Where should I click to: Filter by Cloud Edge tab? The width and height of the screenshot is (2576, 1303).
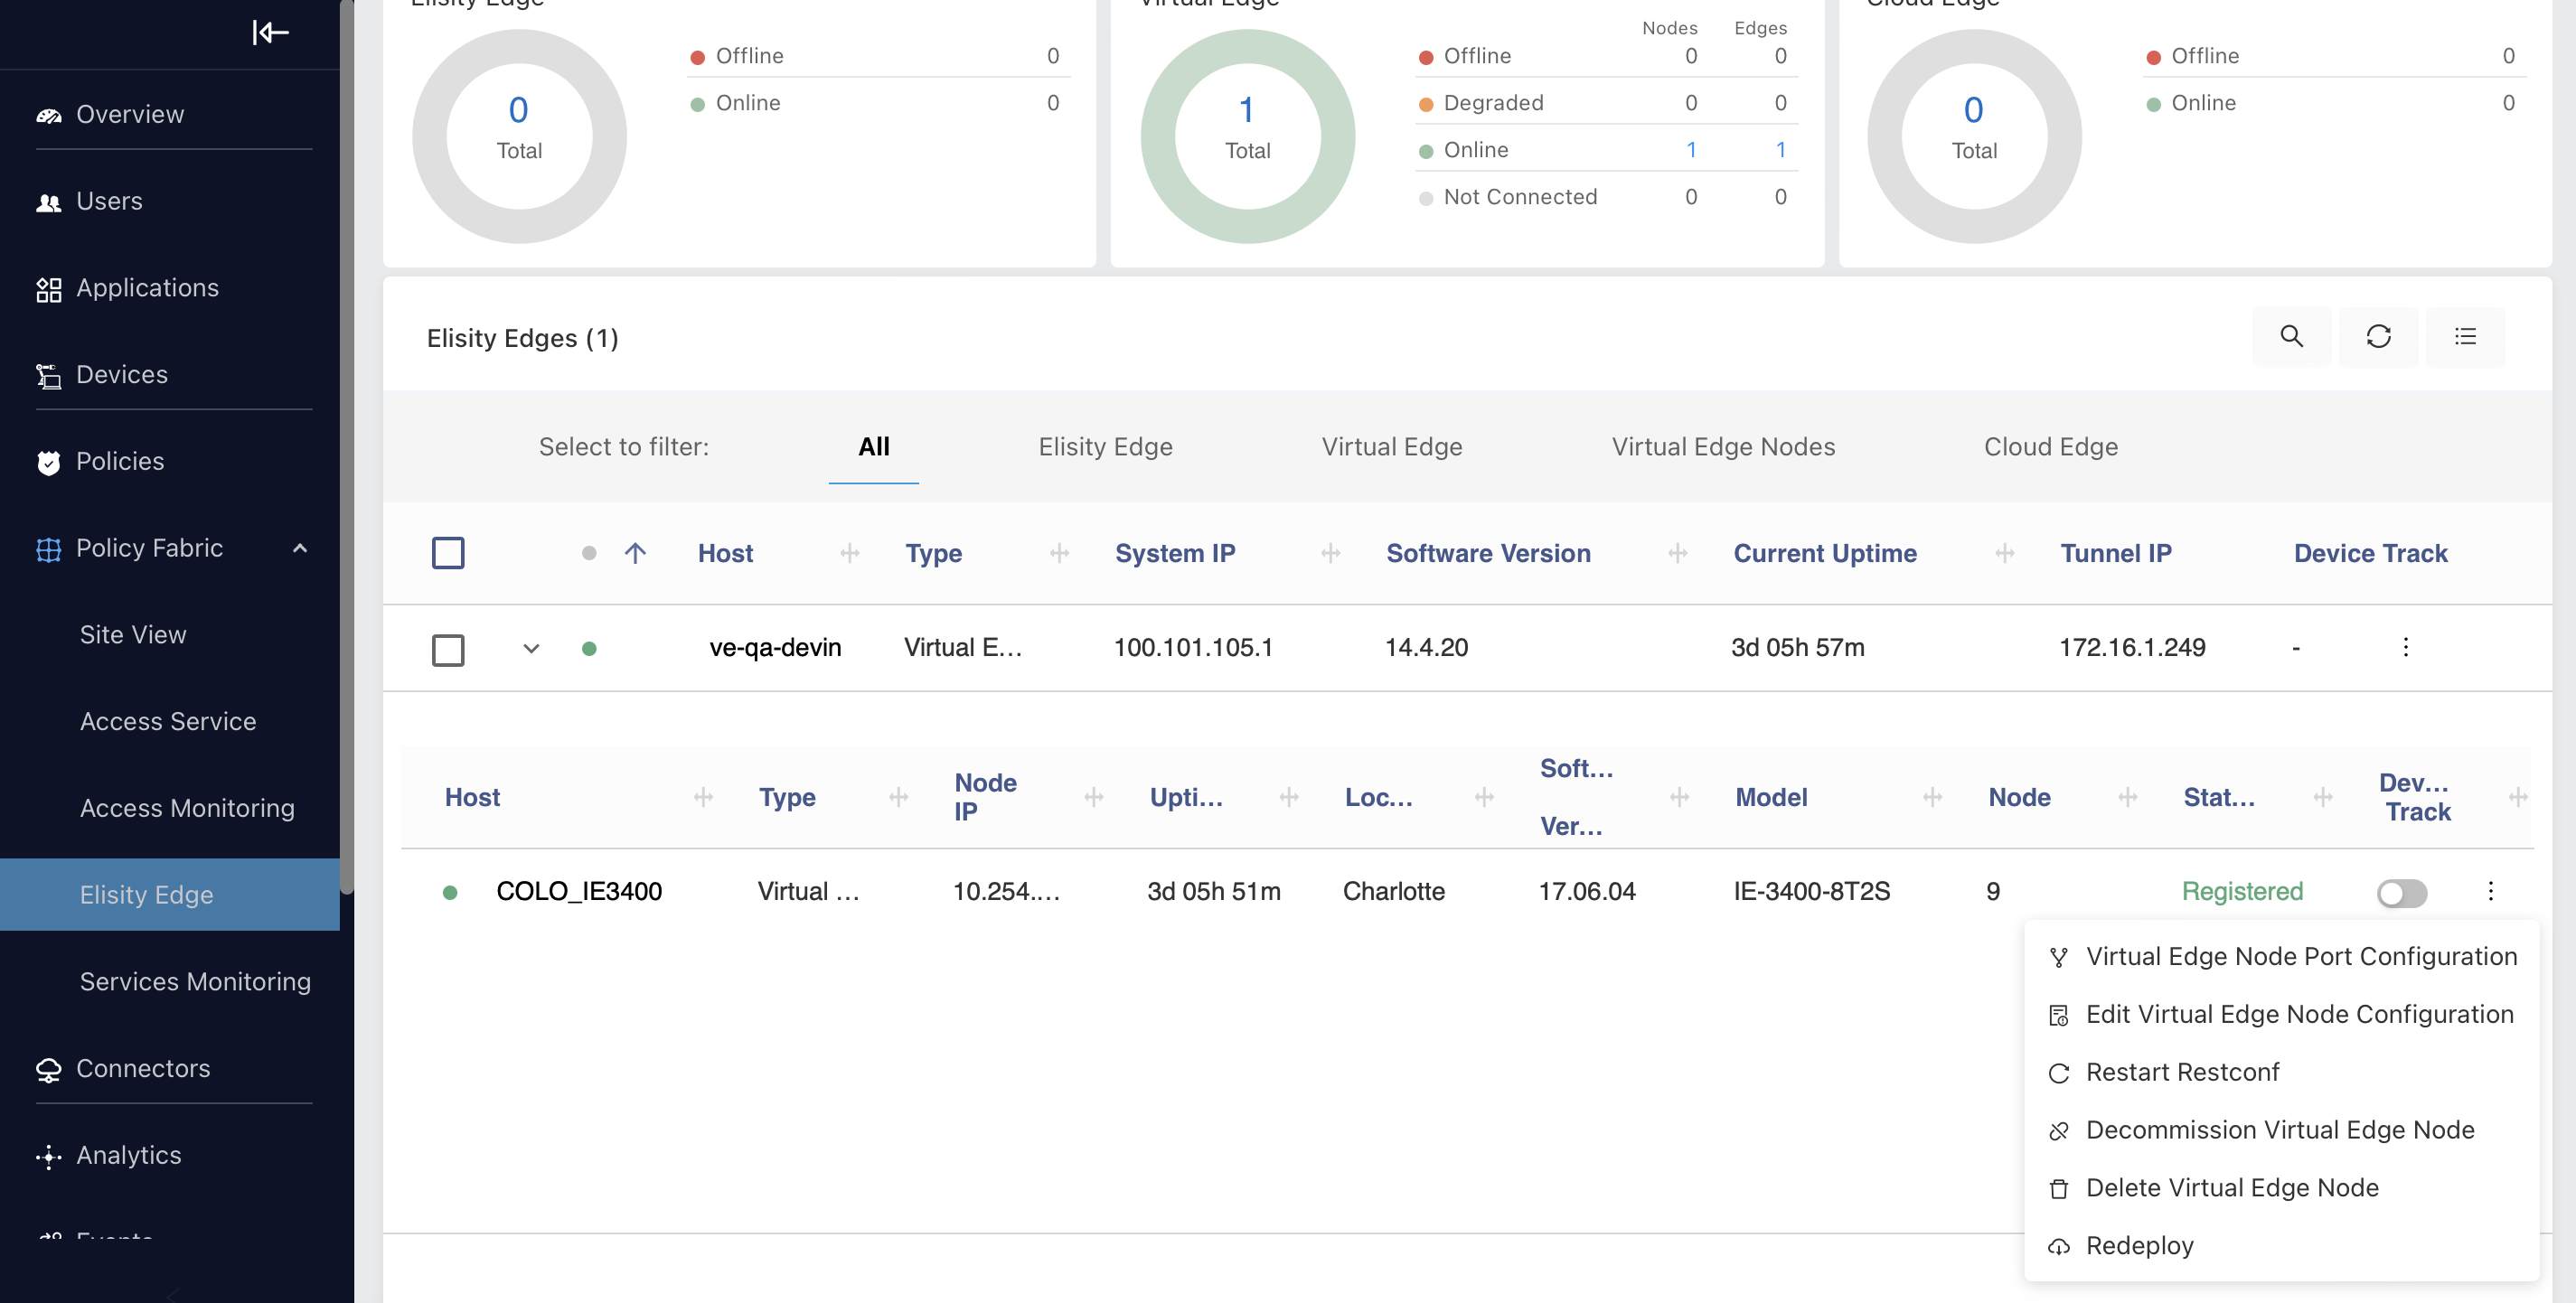pos(2051,447)
